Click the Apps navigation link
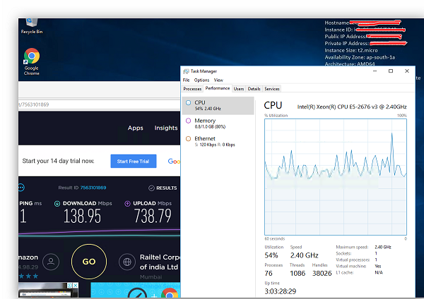This screenshot has width=424, height=299. [x=136, y=128]
